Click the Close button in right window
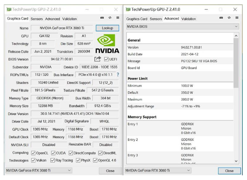Screen dimensions: 247x180 [230, 171]
